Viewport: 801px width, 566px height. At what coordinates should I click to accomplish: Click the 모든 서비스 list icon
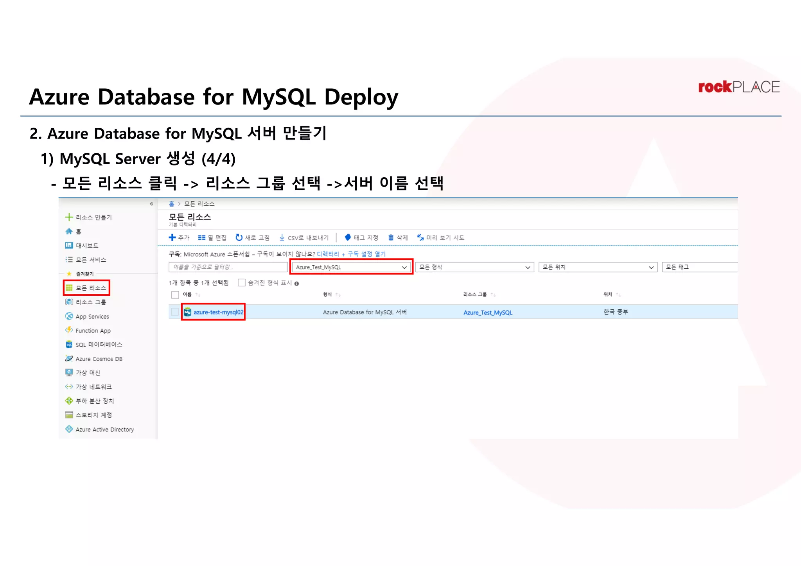(x=69, y=259)
